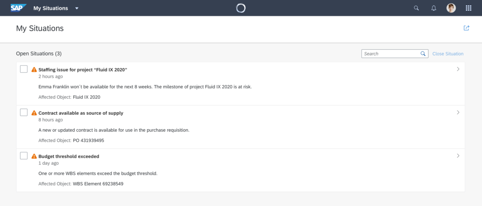Check the Contract available situation checkbox
This screenshot has height=206, width=482.
point(24,113)
